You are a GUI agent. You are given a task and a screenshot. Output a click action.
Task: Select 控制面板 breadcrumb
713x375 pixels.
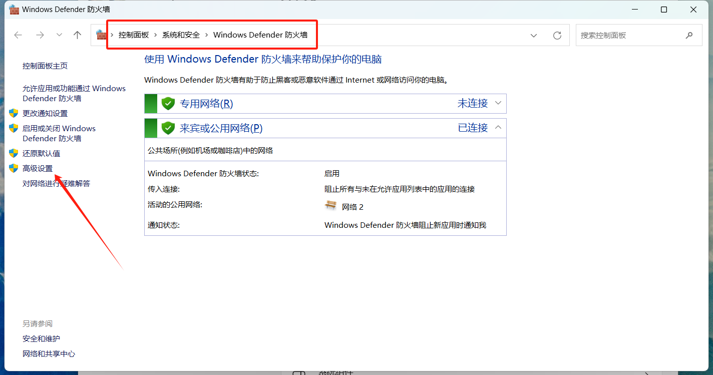tap(134, 35)
